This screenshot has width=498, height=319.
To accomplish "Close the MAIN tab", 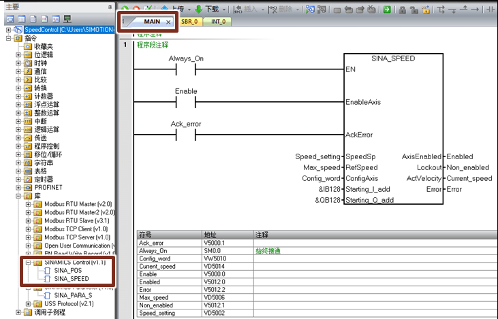I will (x=169, y=22).
